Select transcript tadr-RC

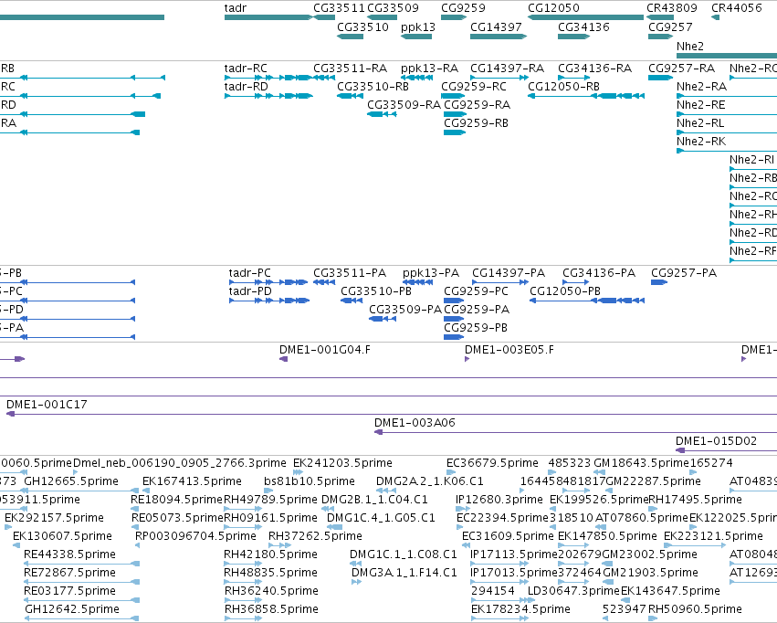(268, 78)
